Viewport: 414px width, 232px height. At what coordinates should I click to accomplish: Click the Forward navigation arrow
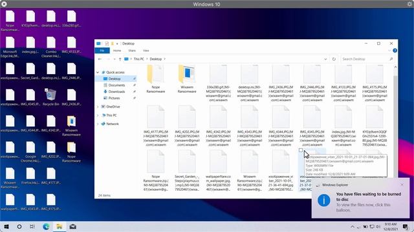tap(108, 59)
